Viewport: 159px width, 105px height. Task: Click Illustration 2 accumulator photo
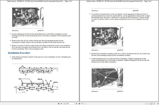28,17
